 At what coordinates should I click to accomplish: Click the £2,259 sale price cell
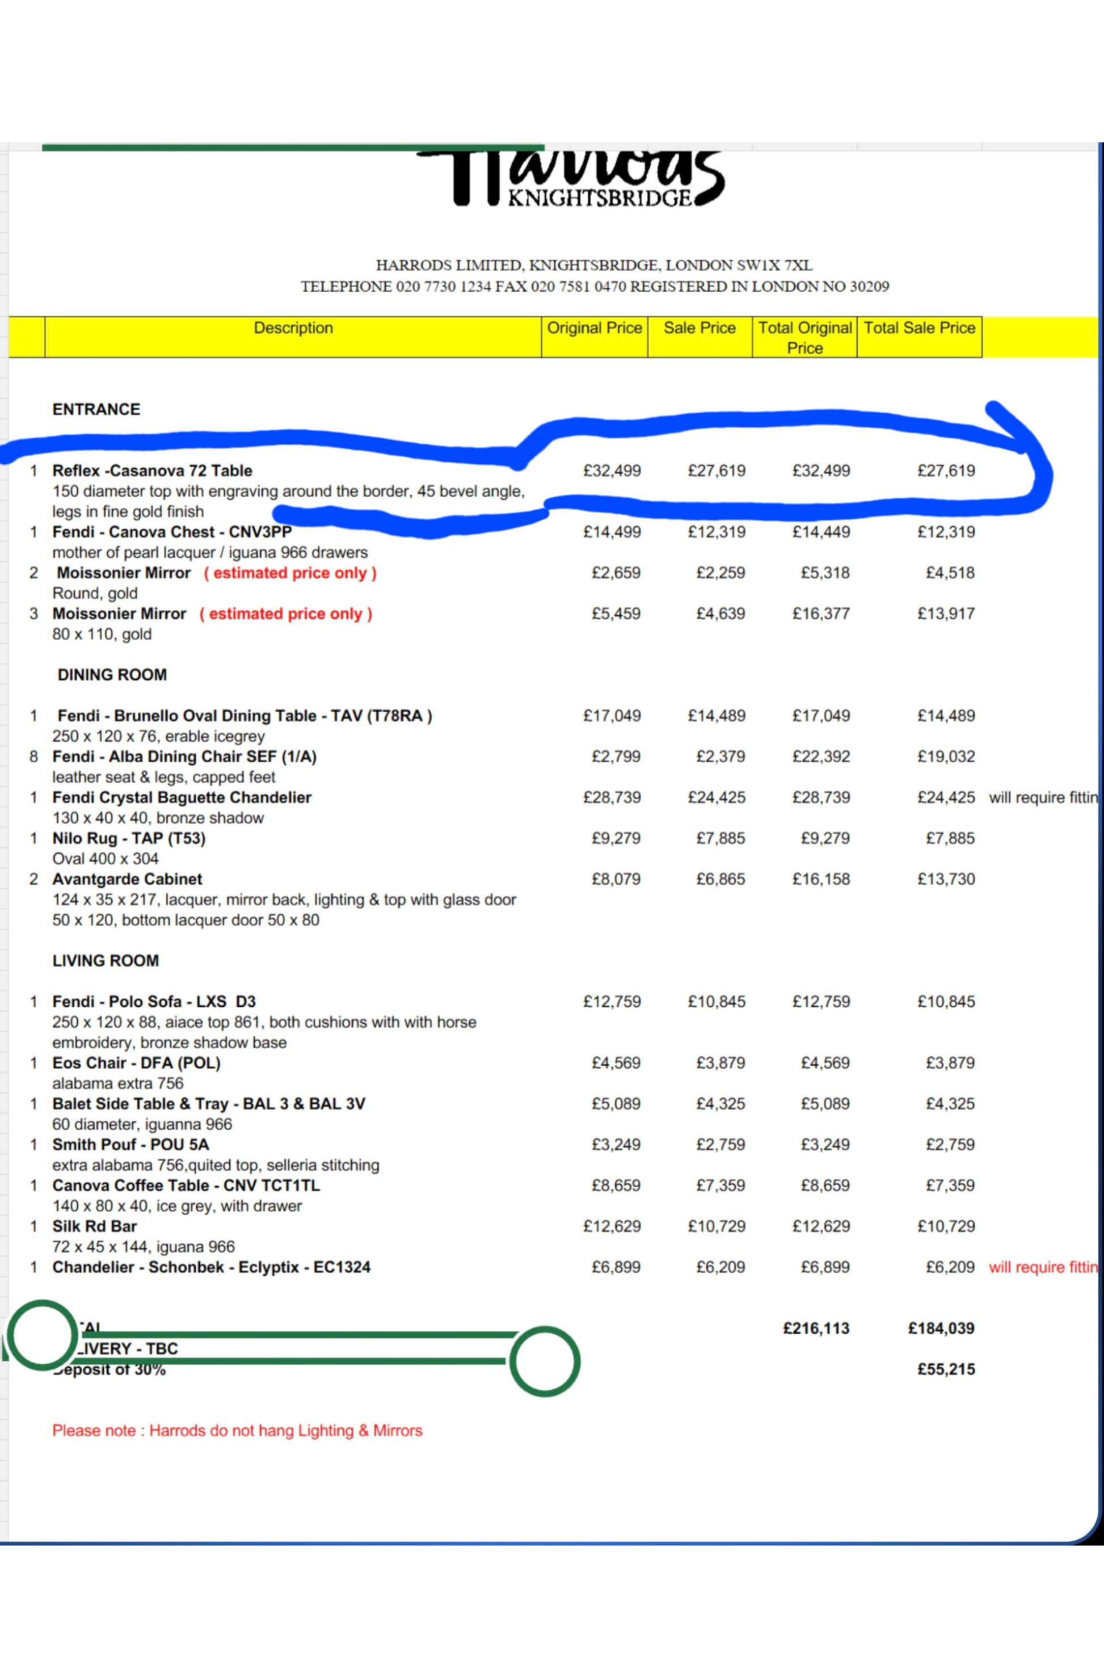(721, 573)
